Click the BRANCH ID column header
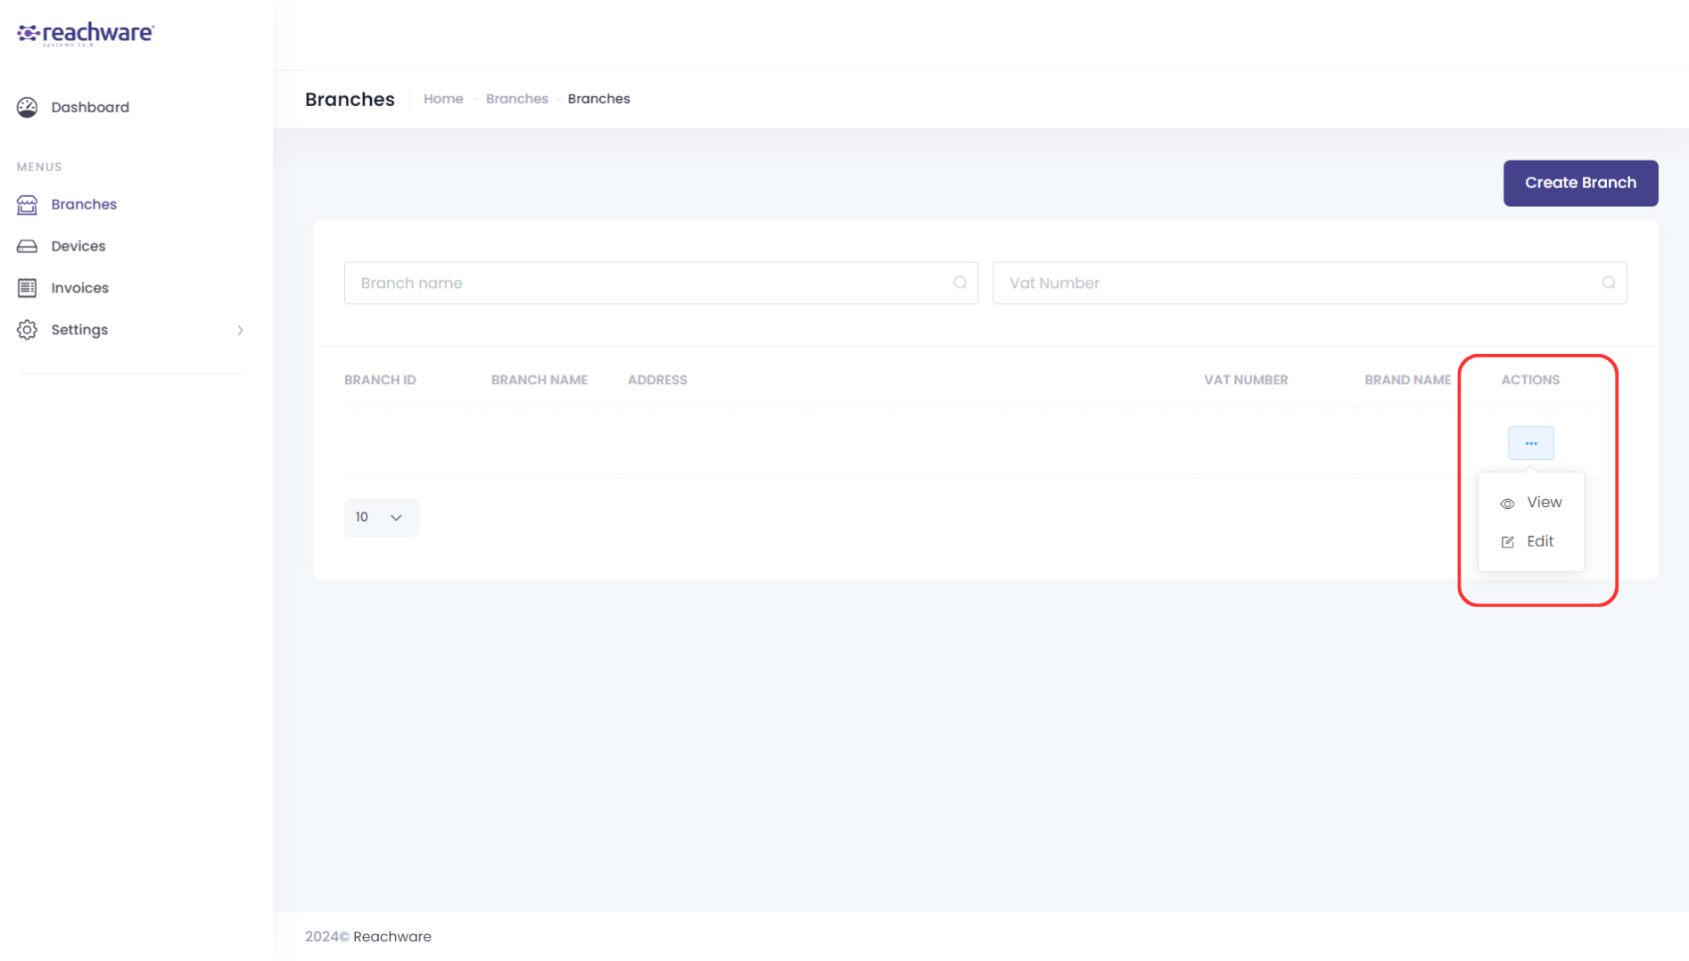The width and height of the screenshot is (1689, 961). pyautogui.click(x=380, y=380)
